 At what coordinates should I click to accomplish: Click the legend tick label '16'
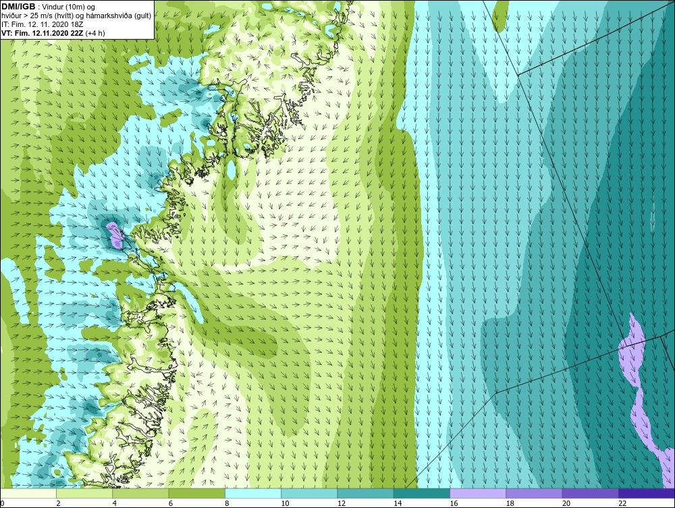(x=454, y=504)
